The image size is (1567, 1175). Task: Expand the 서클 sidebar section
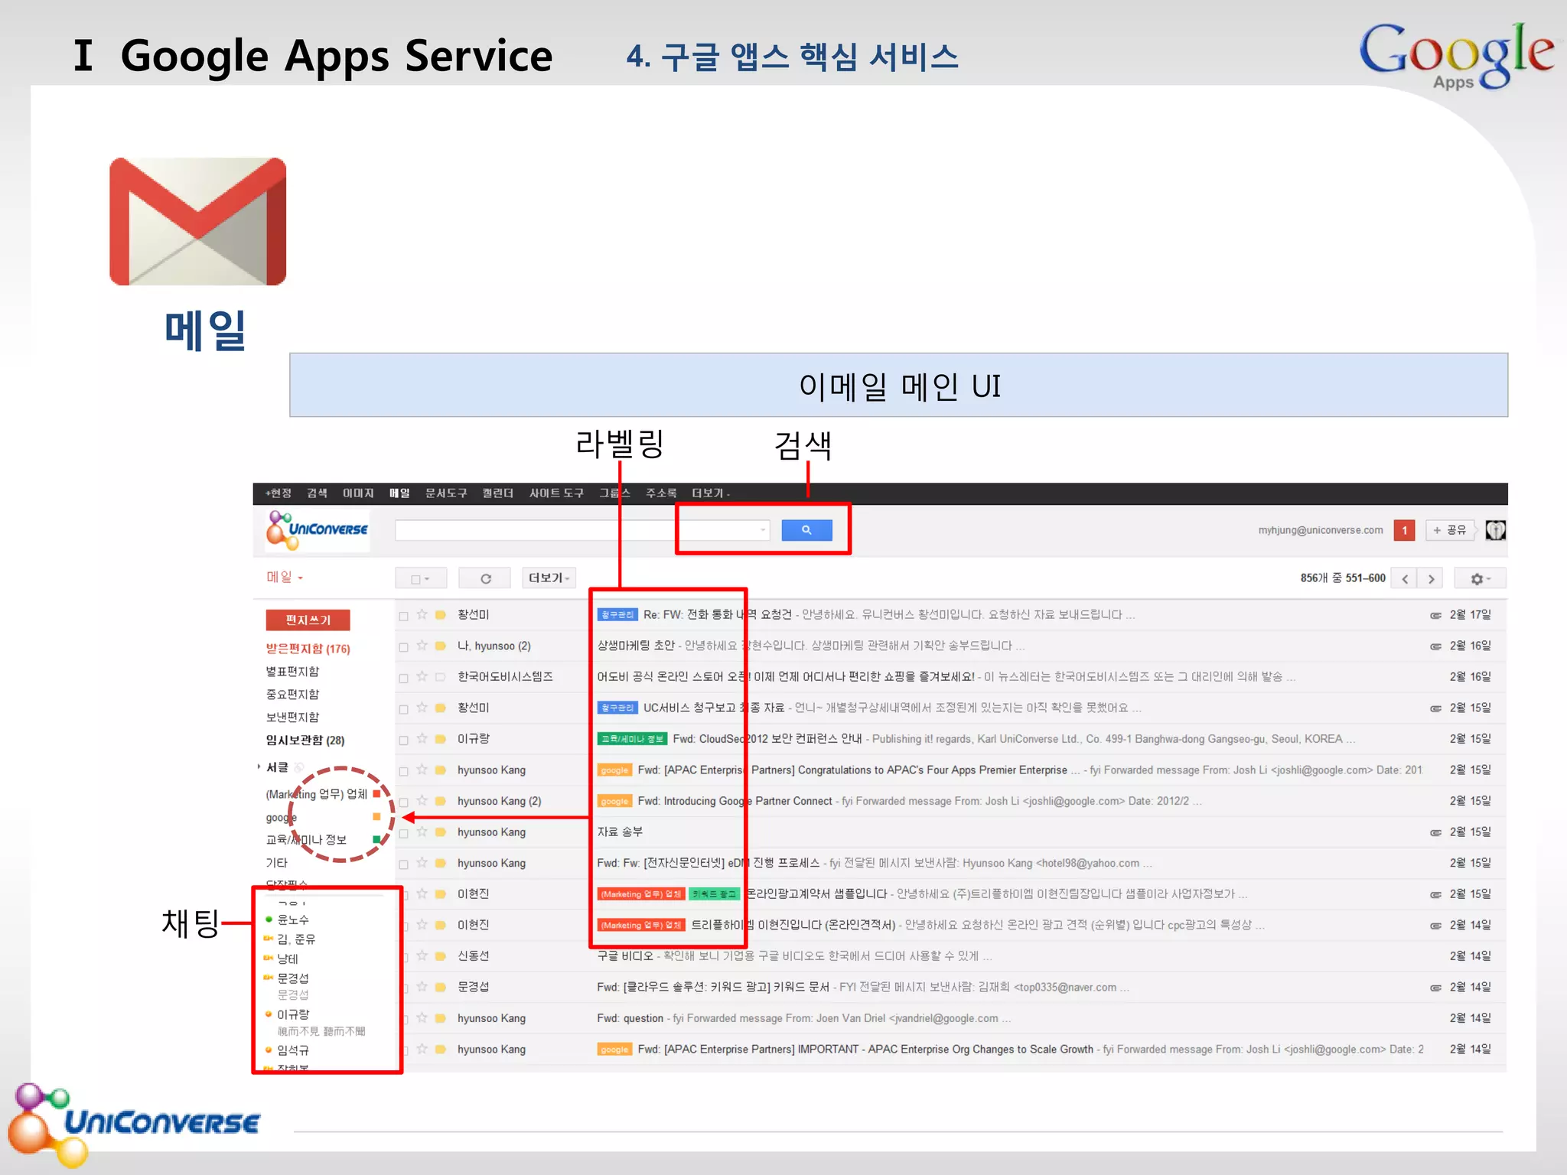[x=259, y=766]
